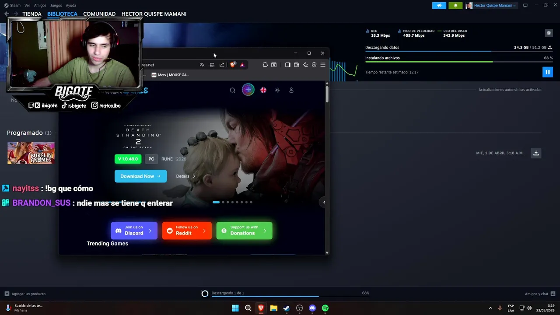Open the Leo AI sparkle icon

pos(305,65)
